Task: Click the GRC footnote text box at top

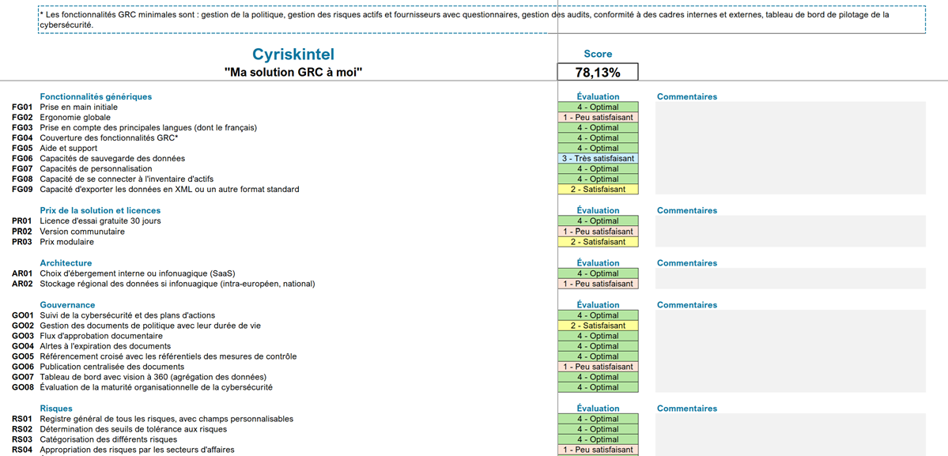Action: coord(481,20)
